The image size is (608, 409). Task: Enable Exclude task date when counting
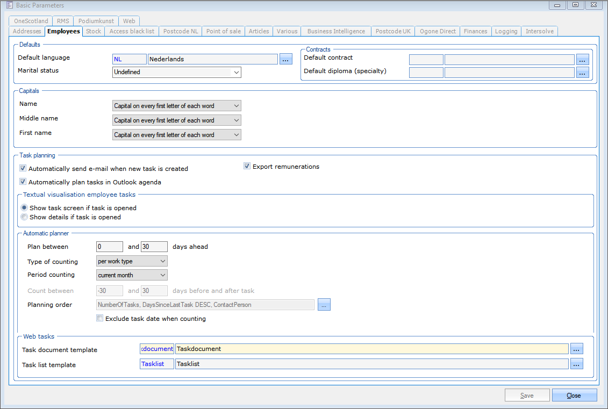tap(99, 318)
